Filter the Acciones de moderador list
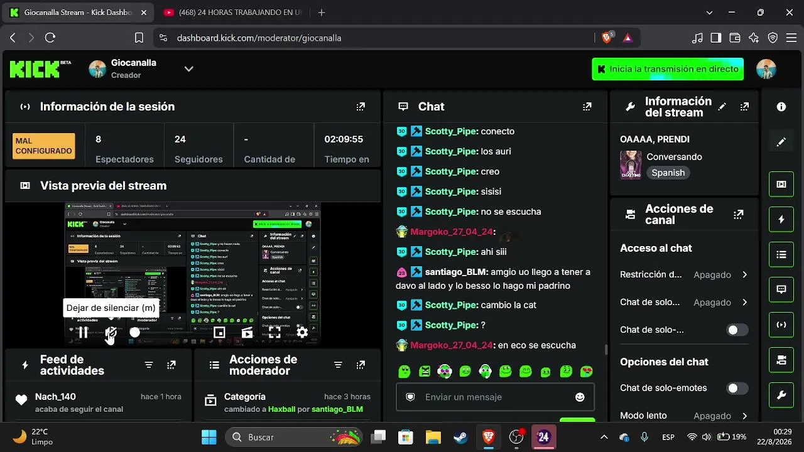 pos(338,365)
